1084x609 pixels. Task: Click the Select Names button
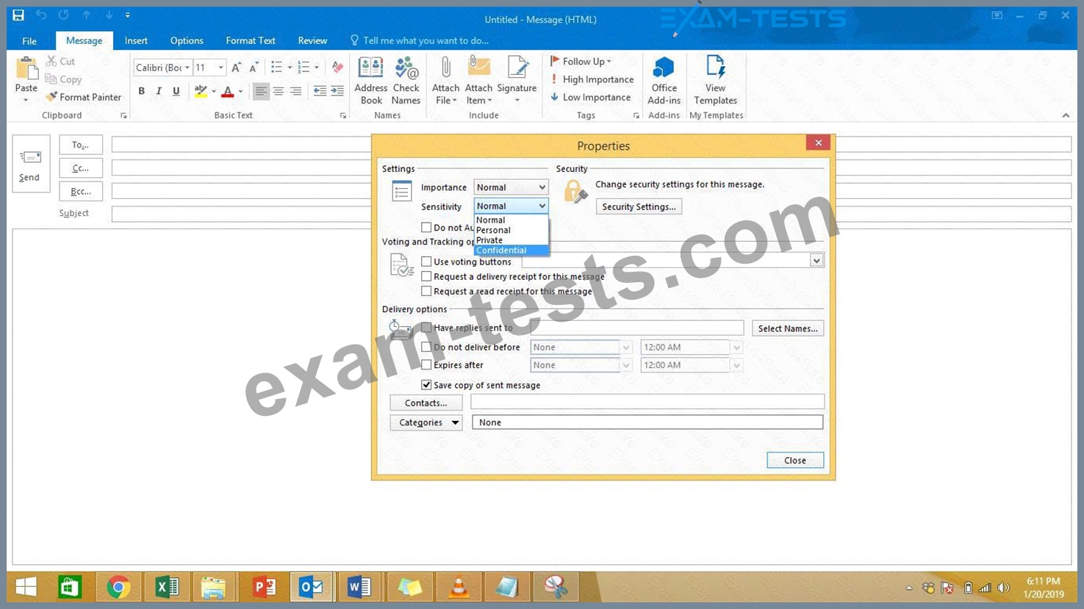[788, 328]
